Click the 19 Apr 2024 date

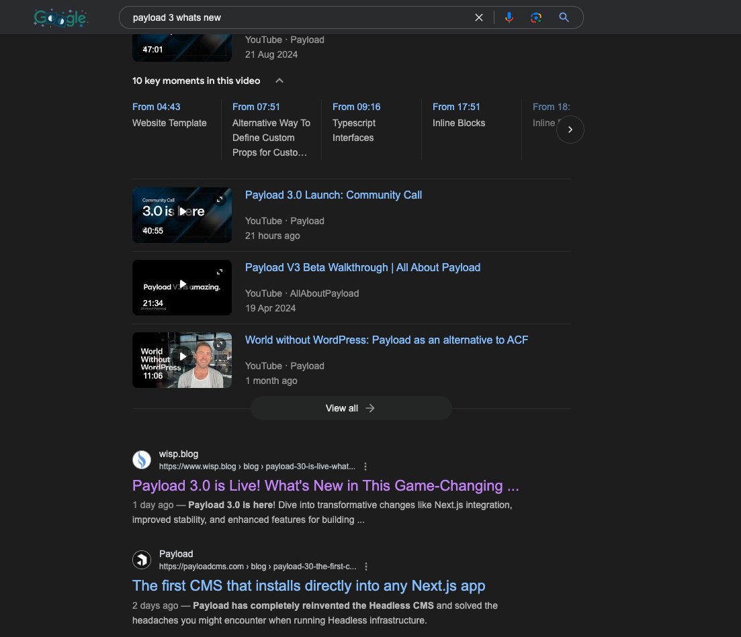coord(270,308)
